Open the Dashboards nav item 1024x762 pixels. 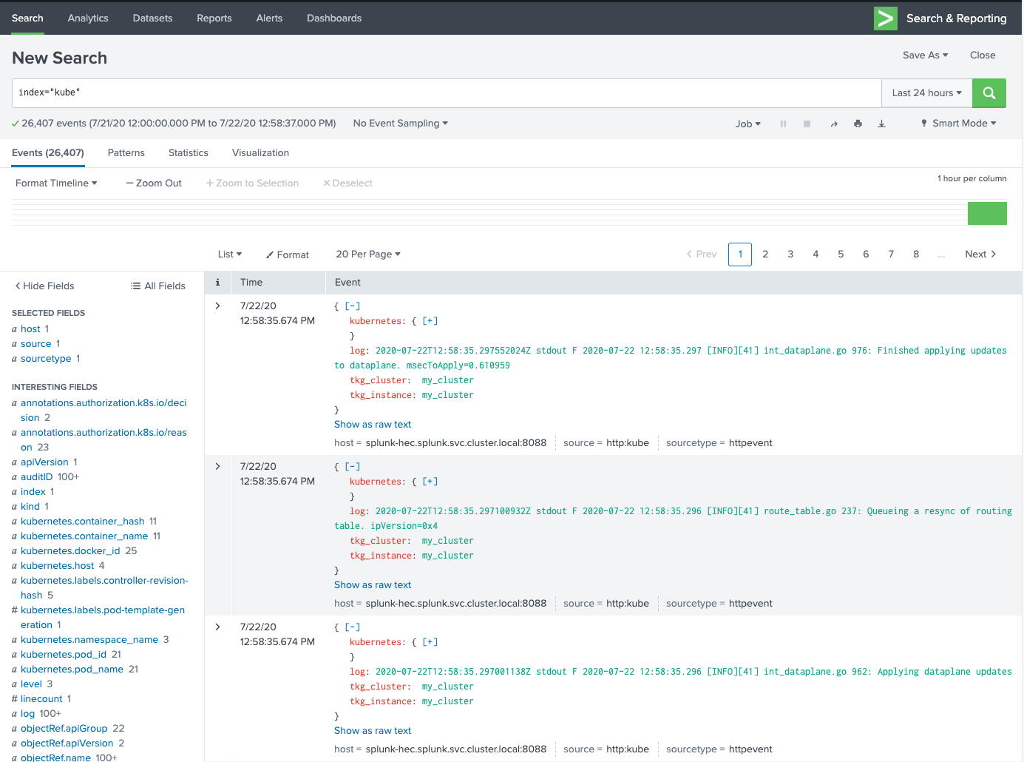(334, 18)
